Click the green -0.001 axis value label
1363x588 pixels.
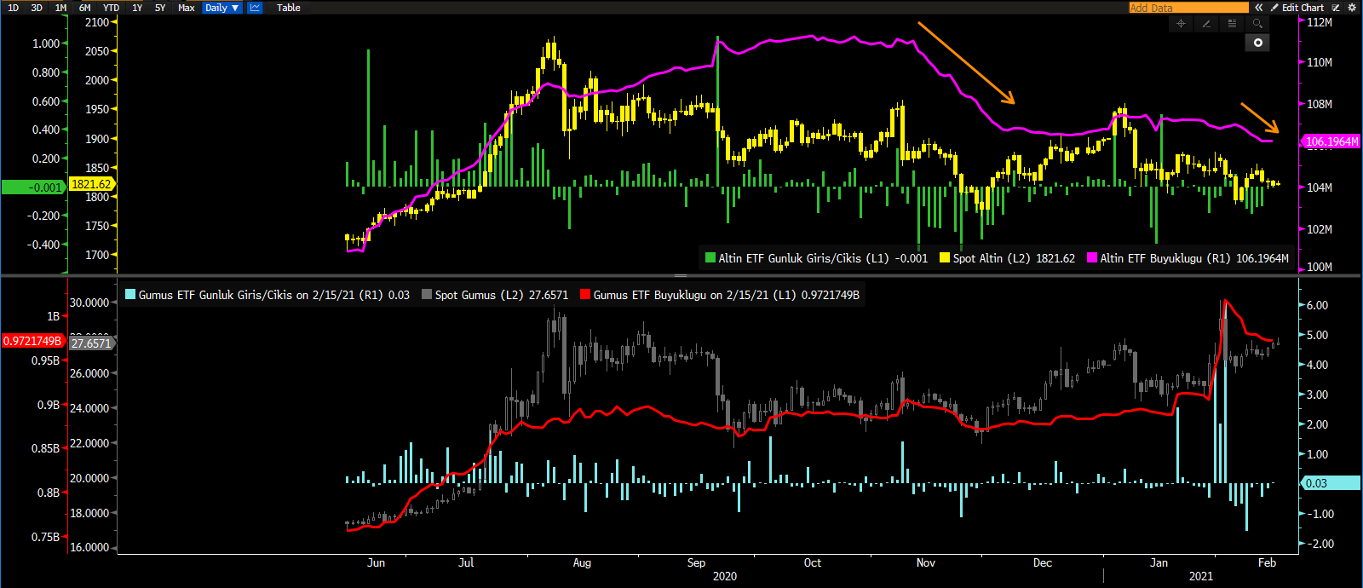coord(33,187)
